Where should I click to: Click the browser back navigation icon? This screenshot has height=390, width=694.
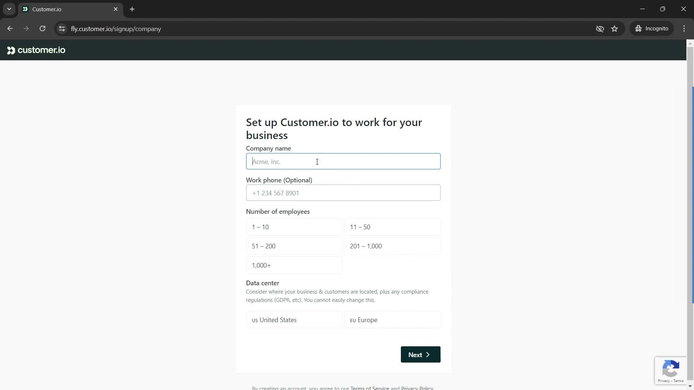10,29
